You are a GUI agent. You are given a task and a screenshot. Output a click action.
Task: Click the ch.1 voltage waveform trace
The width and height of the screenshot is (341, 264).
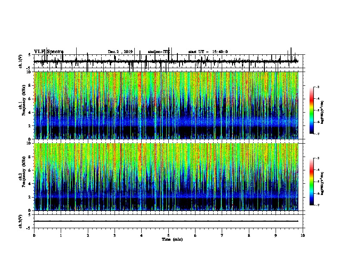[166, 62]
